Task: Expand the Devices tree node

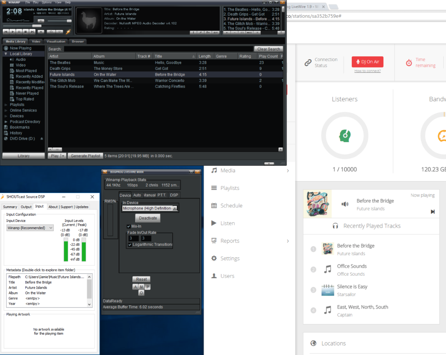Action: point(6,116)
